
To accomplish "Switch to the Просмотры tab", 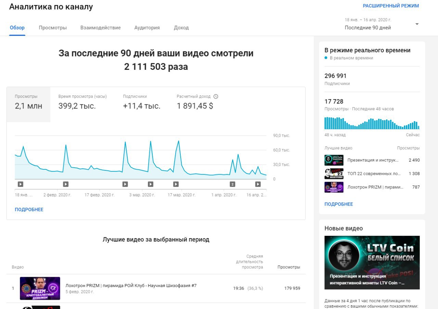I will pos(53,28).
